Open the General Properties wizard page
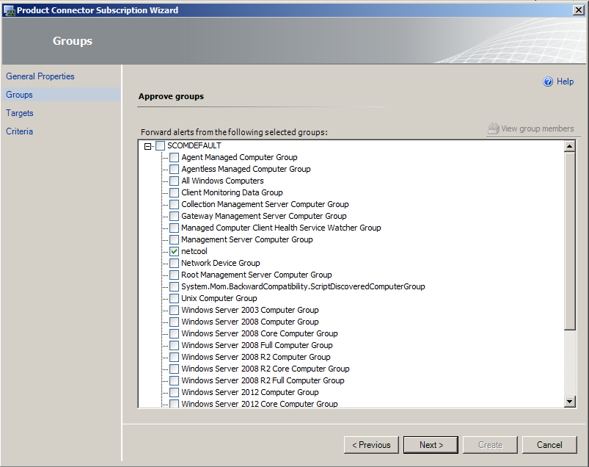Image resolution: width=589 pixels, height=467 pixels. (x=40, y=76)
